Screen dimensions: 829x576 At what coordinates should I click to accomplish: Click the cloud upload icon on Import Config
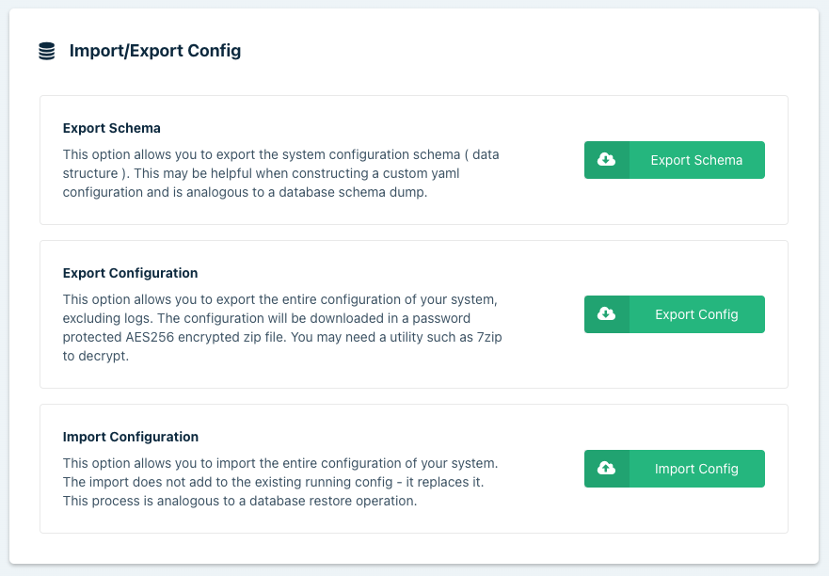(607, 469)
